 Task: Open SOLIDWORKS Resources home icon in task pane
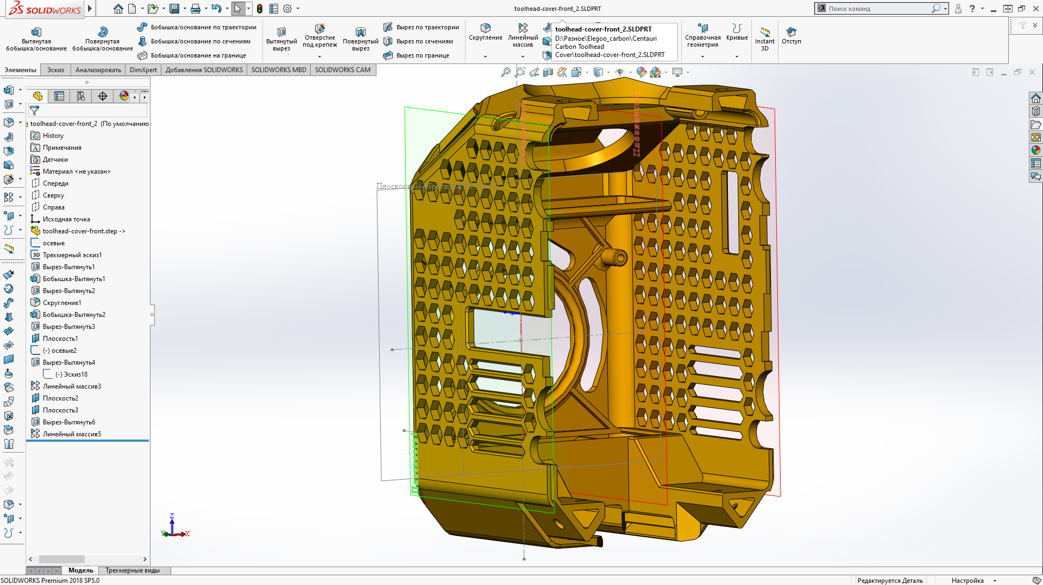click(x=1036, y=98)
